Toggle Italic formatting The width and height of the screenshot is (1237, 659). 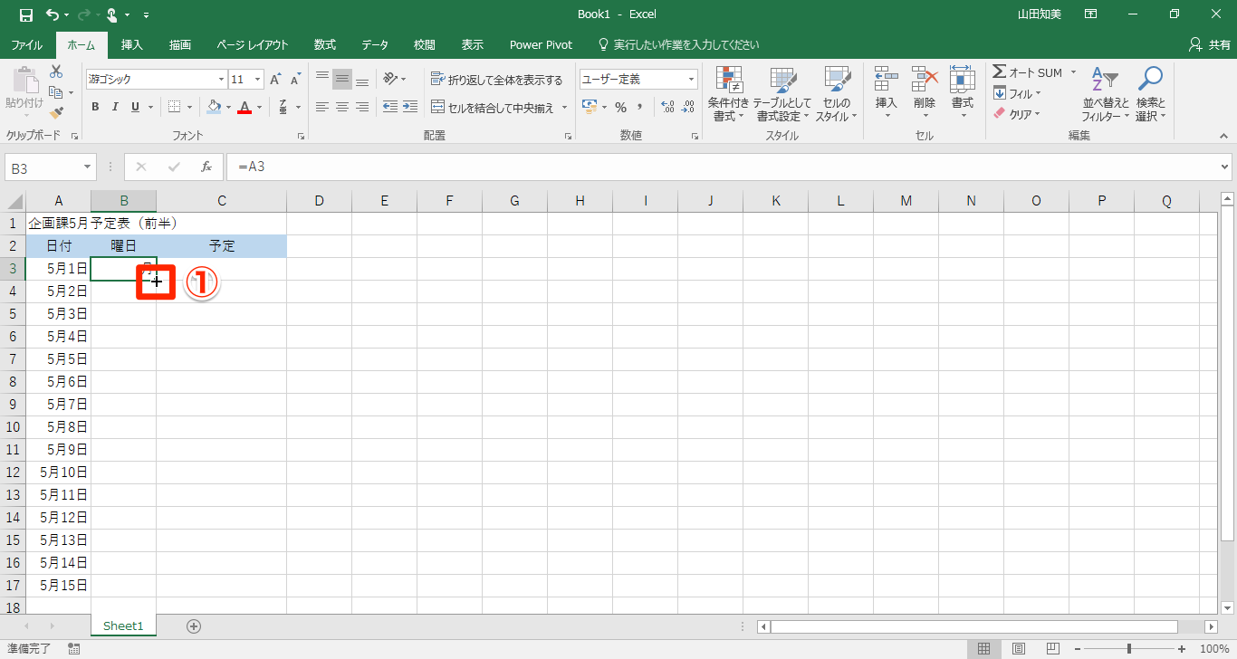[115, 107]
